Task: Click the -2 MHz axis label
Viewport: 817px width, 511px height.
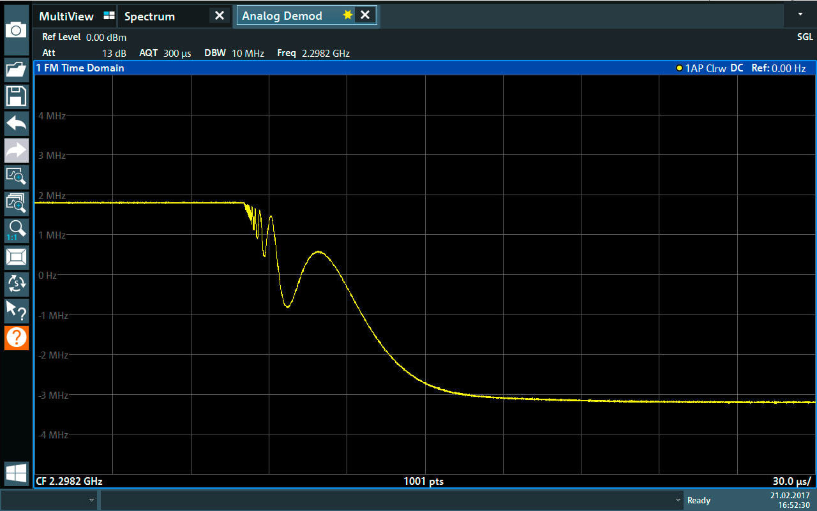Action: pos(52,355)
